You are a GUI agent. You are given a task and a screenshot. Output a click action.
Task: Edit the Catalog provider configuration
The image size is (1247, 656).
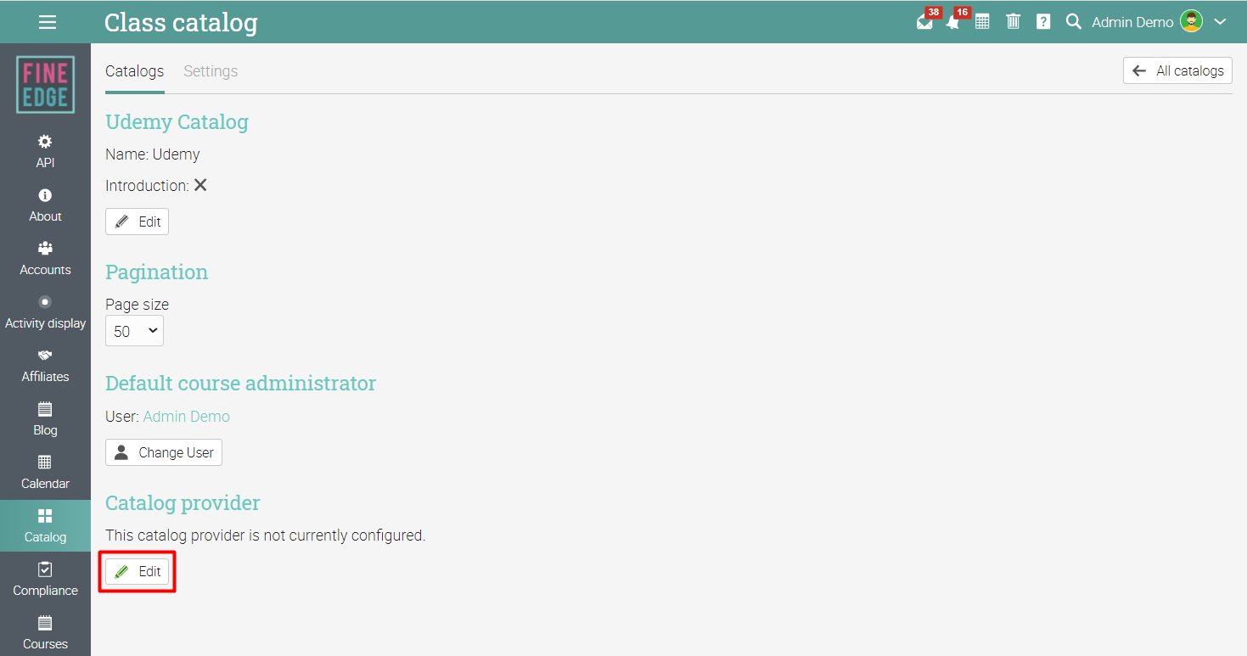(x=138, y=571)
